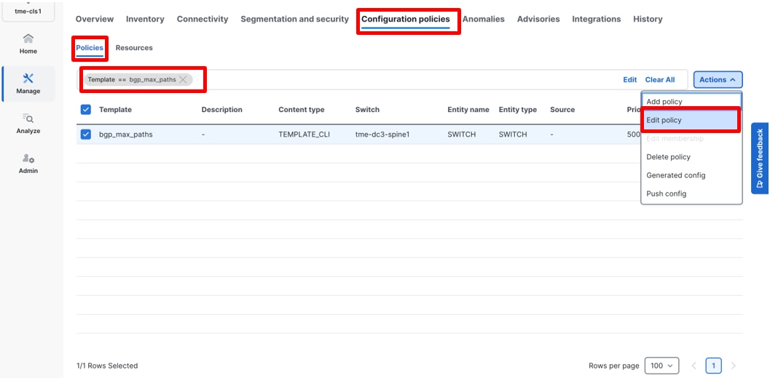Open the History tab
Screen dimensions: 770x378
click(648, 19)
